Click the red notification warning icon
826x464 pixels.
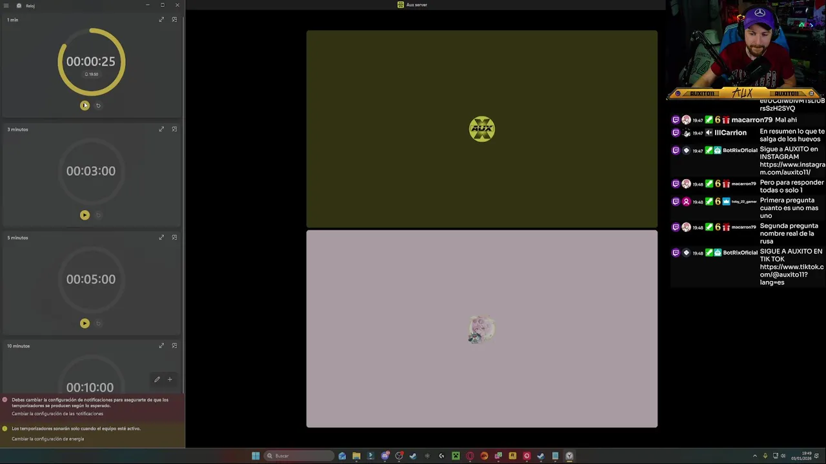click(5, 400)
